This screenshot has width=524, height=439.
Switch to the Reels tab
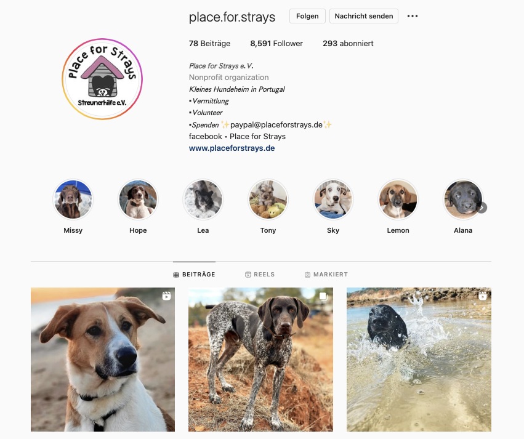[260, 274]
